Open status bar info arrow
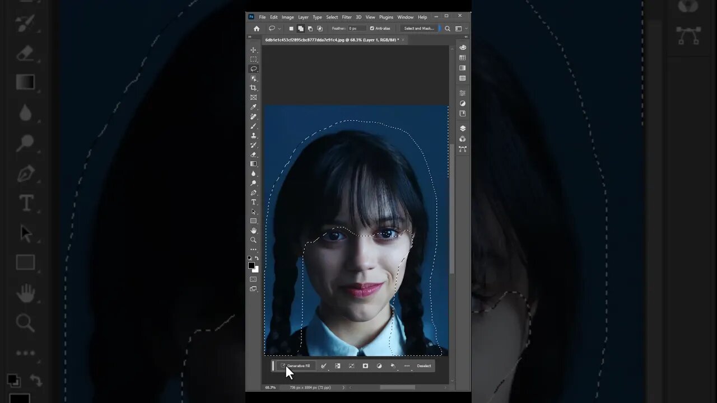The width and height of the screenshot is (717, 403). point(343,387)
